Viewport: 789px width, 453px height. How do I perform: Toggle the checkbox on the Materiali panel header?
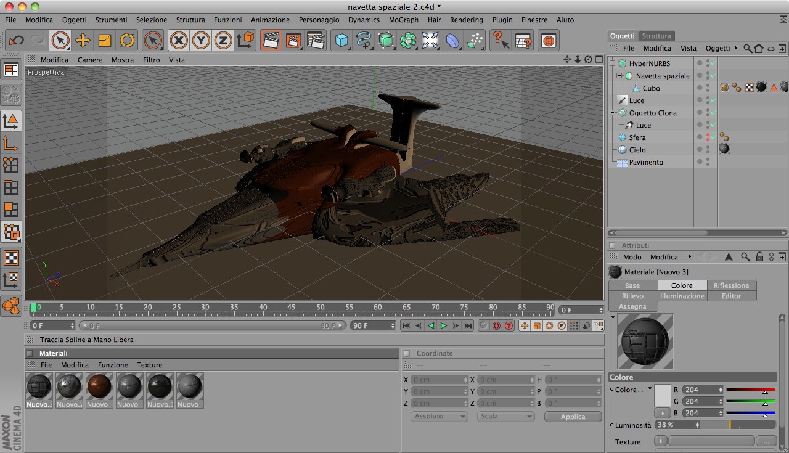click(30, 354)
